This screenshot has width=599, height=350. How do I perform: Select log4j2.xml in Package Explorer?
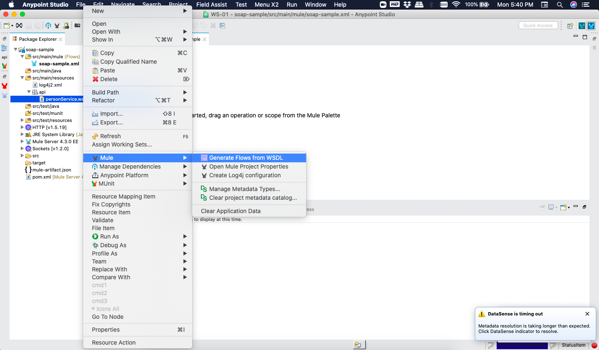coord(50,85)
